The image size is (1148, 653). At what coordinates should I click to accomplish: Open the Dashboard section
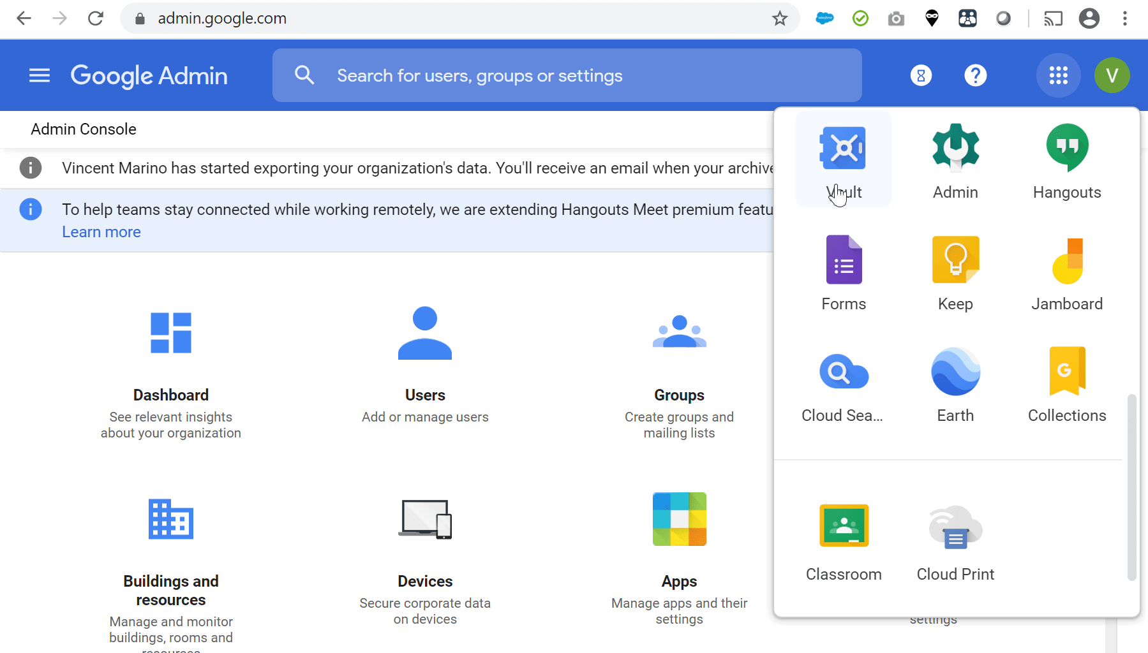pyautogui.click(x=170, y=363)
